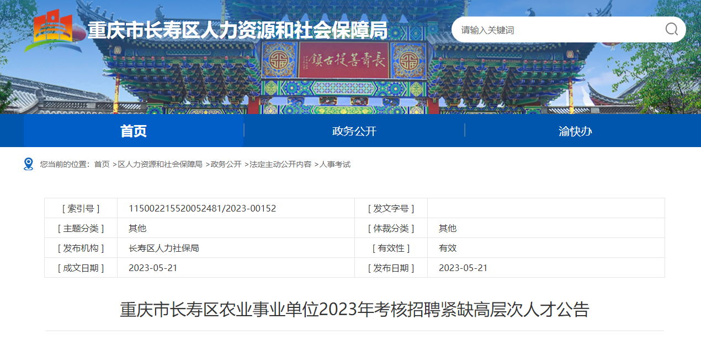Open 人事考试 breadcrumb link

point(335,164)
